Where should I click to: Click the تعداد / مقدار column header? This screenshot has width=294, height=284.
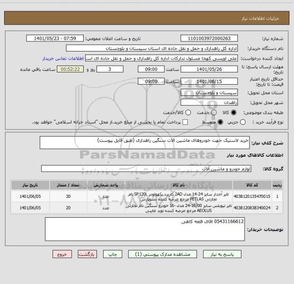tap(68, 185)
